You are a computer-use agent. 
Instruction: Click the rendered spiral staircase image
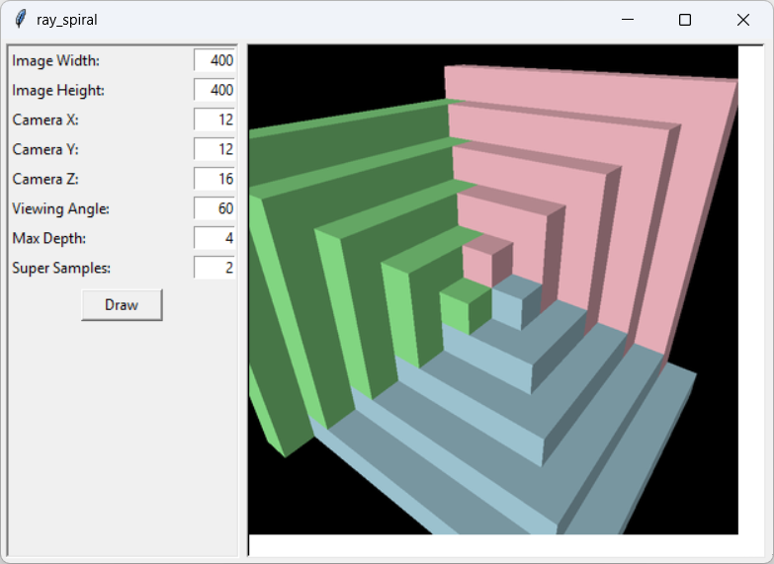tap(493, 289)
